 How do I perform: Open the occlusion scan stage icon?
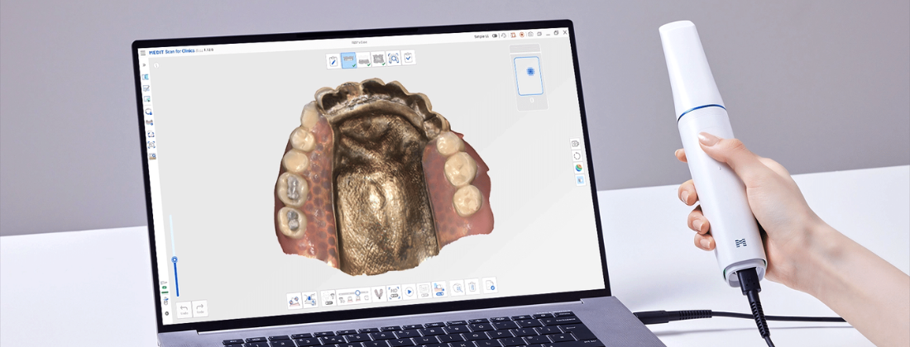click(378, 59)
